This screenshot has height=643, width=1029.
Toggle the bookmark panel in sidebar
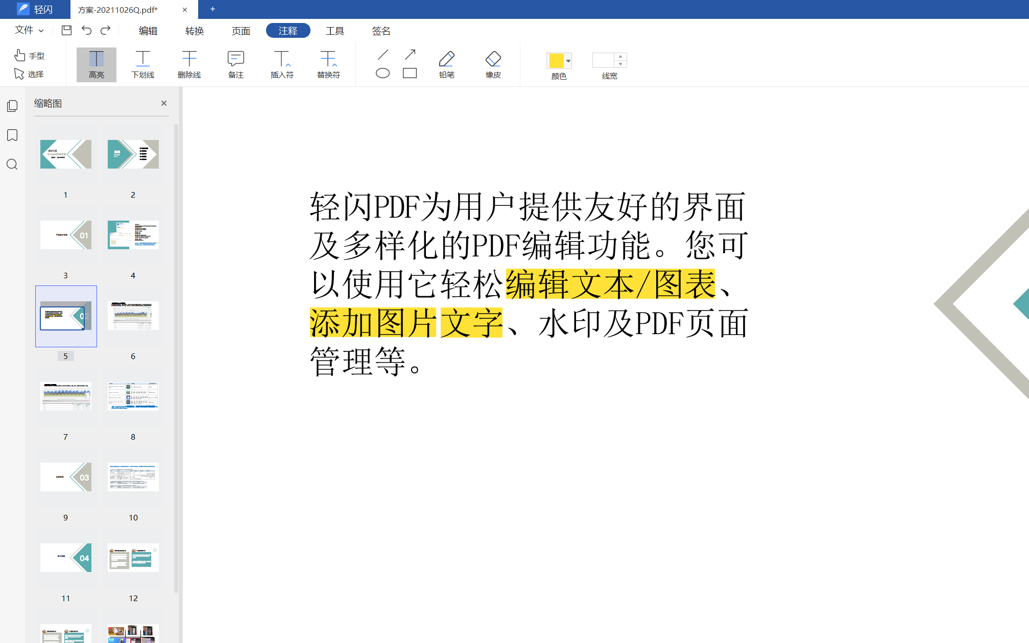pos(12,135)
